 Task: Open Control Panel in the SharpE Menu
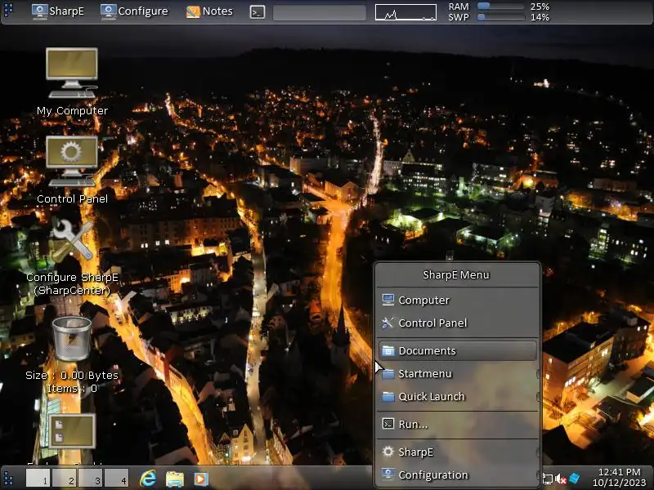pyautogui.click(x=457, y=323)
